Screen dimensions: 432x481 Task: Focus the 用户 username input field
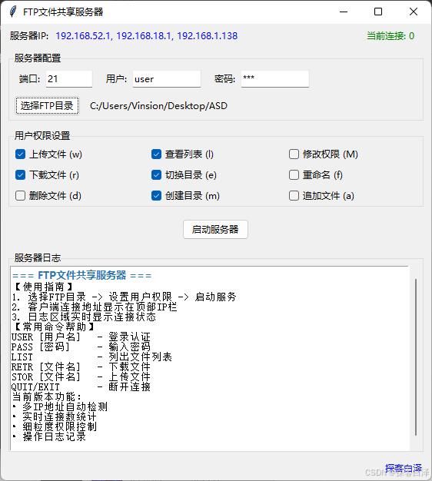pyautogui.click(x=167, y=79)
